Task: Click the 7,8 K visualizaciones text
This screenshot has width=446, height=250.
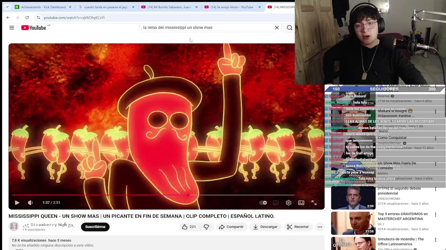Action: (x=29, y=240)
